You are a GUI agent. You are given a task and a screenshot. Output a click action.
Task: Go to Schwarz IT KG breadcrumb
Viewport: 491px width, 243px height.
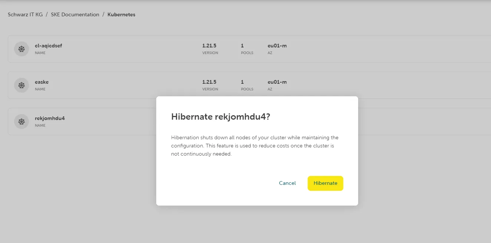25,15
